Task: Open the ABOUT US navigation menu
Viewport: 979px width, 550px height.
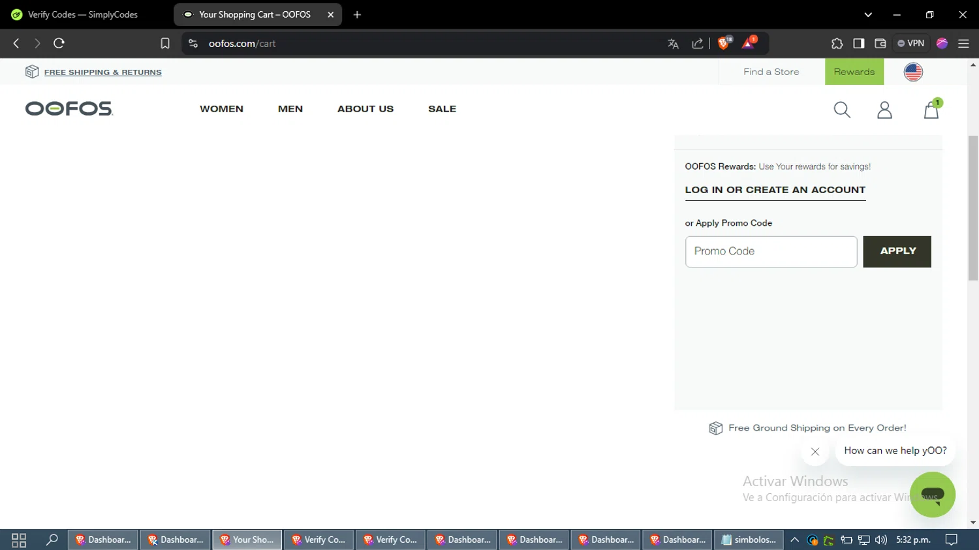Action: (x=365, y=109)
